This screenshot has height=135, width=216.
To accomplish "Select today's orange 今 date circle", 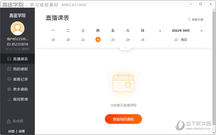I will click(98, 40).
